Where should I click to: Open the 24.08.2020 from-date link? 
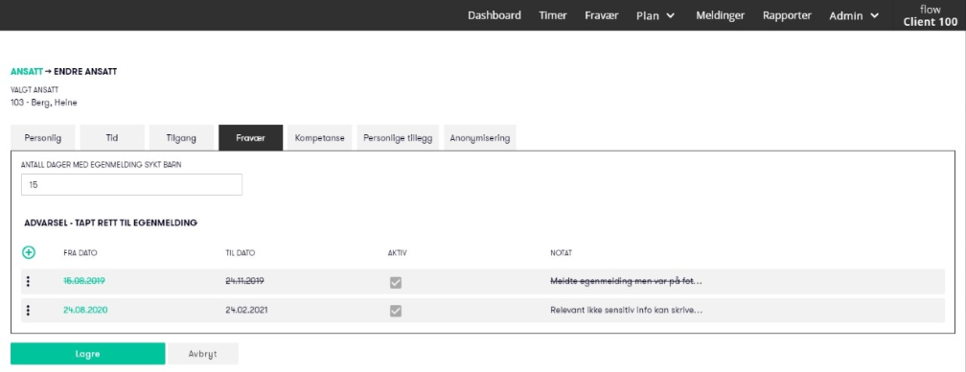[x=85, y=310]
